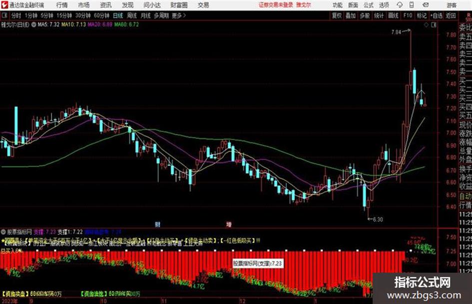Click the 财 event marker on chart

click(157, 224)
